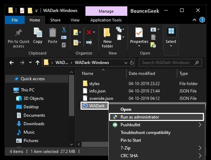The width and height of the screenshot is (211, 160).
Task: Go up one folder level
Action: tap(38, 63)
